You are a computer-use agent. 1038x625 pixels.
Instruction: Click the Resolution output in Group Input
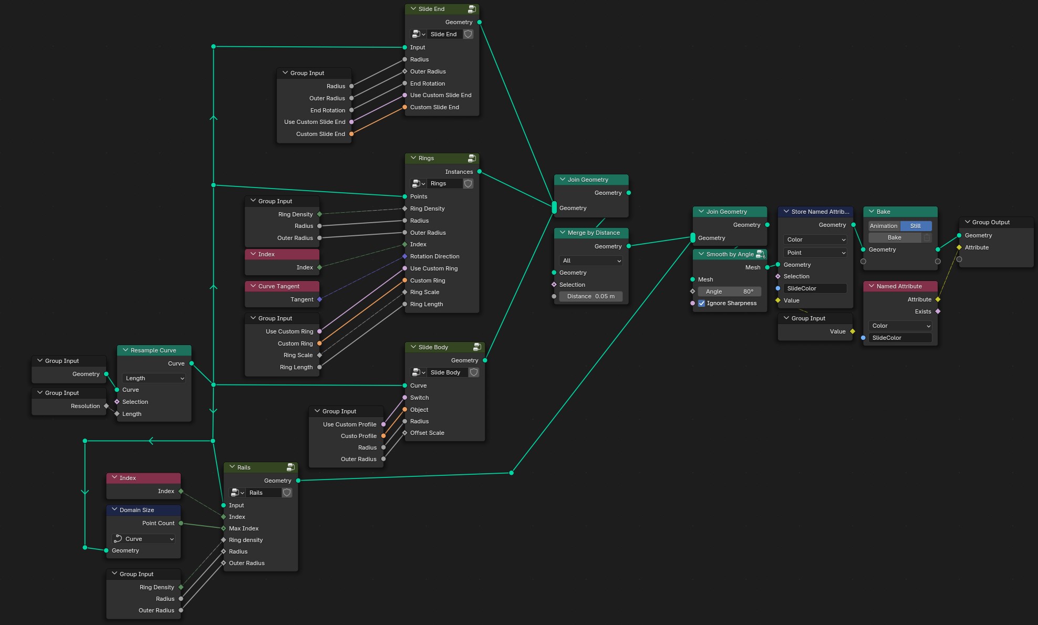click(106, 406)
